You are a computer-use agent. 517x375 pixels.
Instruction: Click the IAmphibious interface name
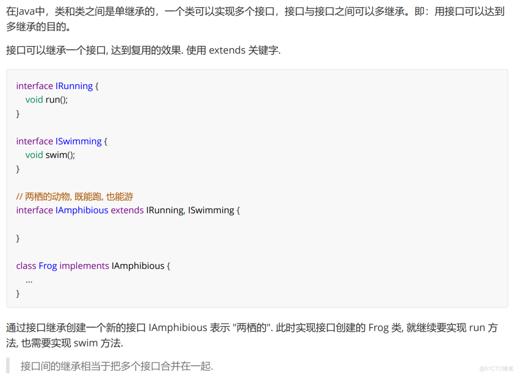[82, 210]
